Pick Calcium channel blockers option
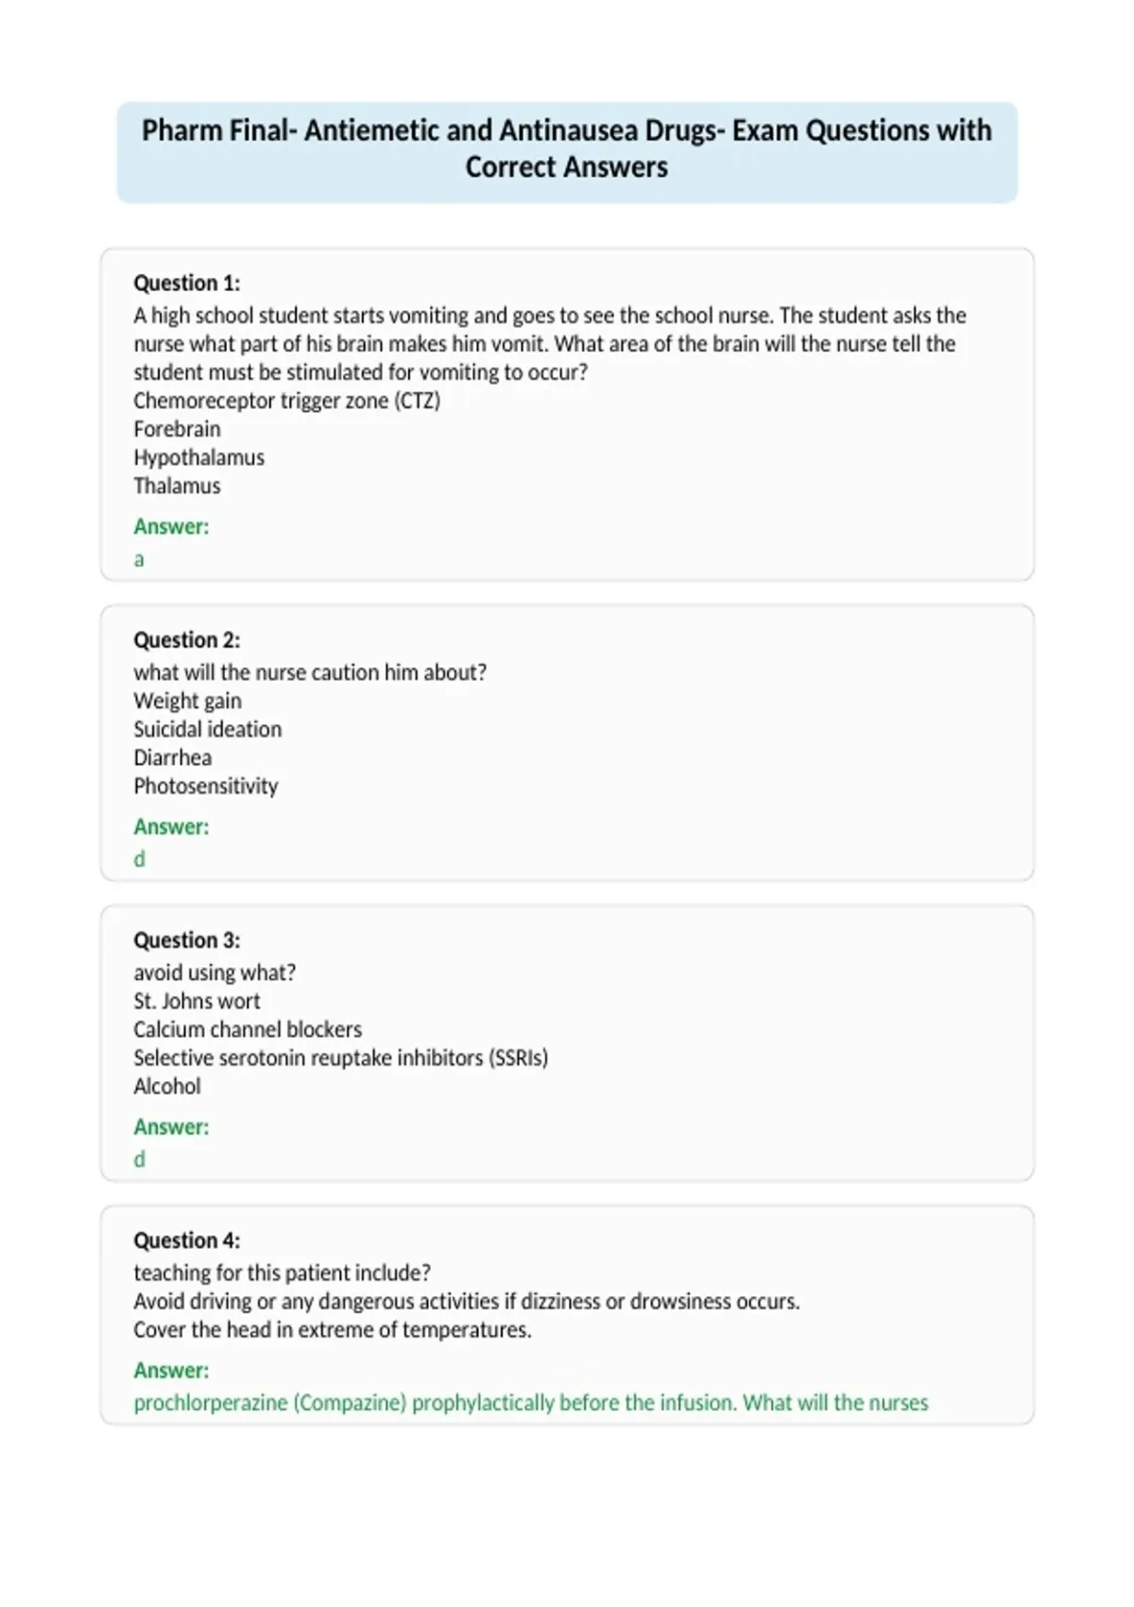The width and height of the screenshot is (1134, 1607). click(x=248, y=1029)
